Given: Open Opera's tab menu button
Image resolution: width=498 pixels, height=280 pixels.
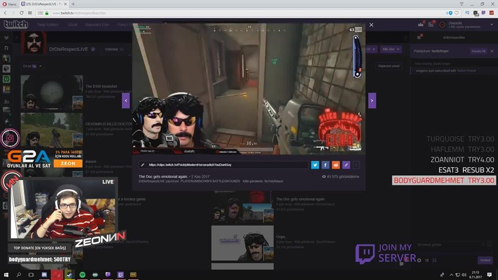Looking at the screenshot, I should (462, 4).
